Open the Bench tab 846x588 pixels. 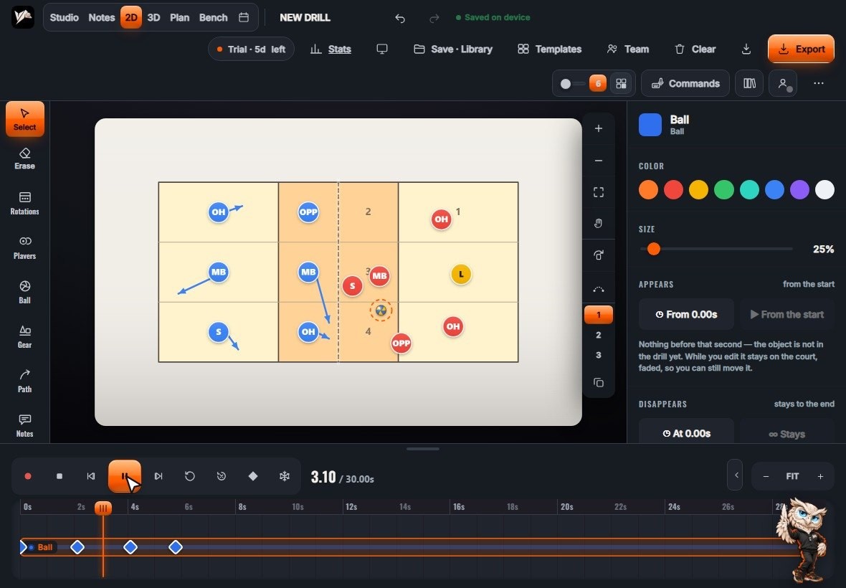[x=213, y=17]
